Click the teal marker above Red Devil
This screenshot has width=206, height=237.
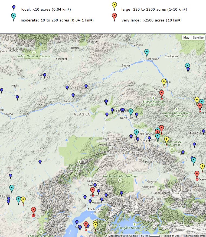click(x=12, y=188)
